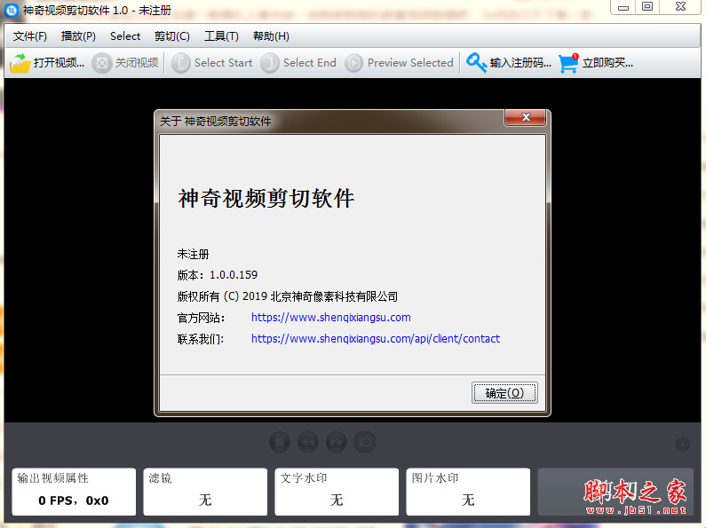Open the 文字水印 text watermark panel
The width and height of the screenshot is (706, 528).
337,492
